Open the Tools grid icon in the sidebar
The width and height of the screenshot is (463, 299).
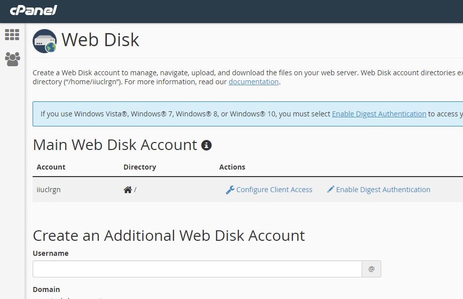coord(12,34)
